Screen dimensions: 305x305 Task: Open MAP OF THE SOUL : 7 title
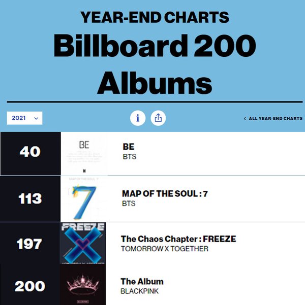pos(165,194)
